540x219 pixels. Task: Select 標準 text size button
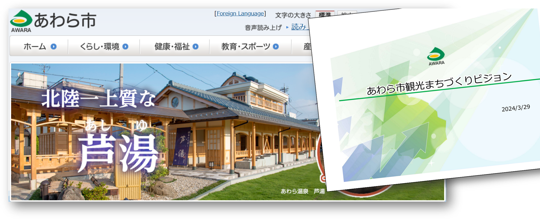[x=325, y=14]
